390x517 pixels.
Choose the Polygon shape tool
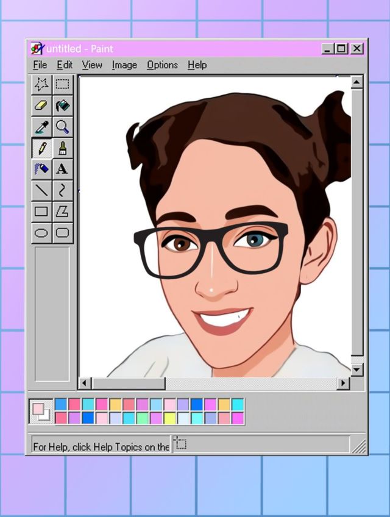62,212
